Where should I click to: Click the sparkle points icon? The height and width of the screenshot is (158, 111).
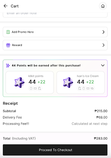pyautogui.click(x=8, y=65)
